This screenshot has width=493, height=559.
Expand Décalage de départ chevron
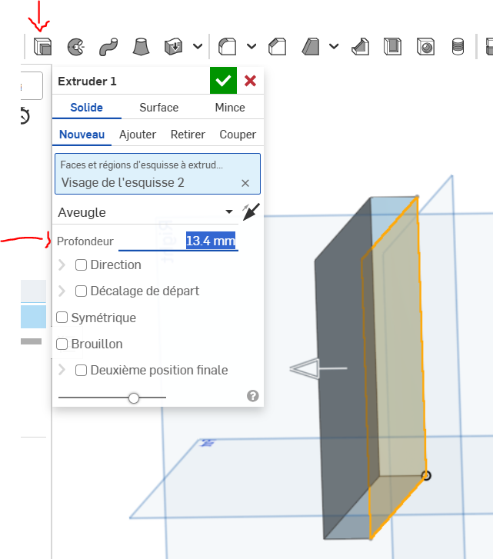tap(62, 291)
